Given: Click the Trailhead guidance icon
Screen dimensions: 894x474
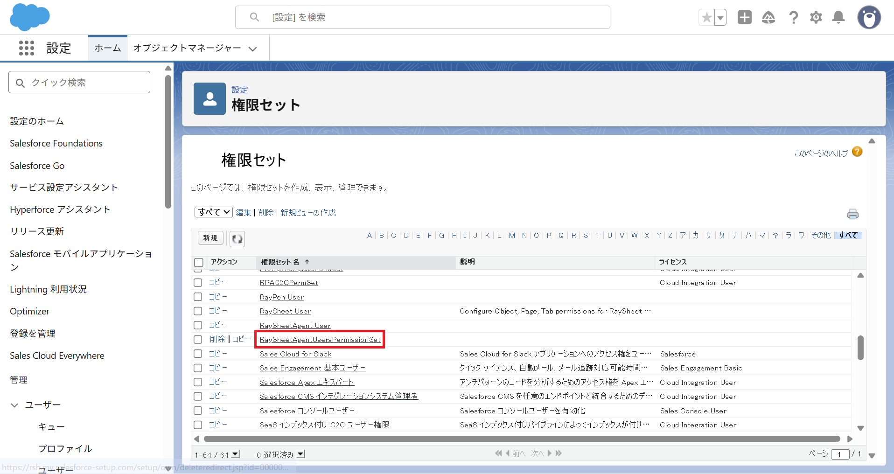Looking at the screenshot, I should (768, 18).
